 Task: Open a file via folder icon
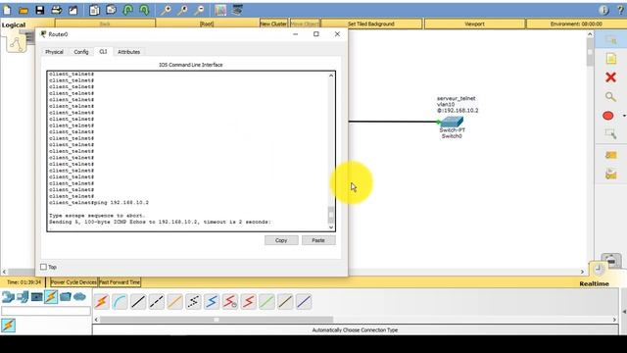(x=24, y=10)
